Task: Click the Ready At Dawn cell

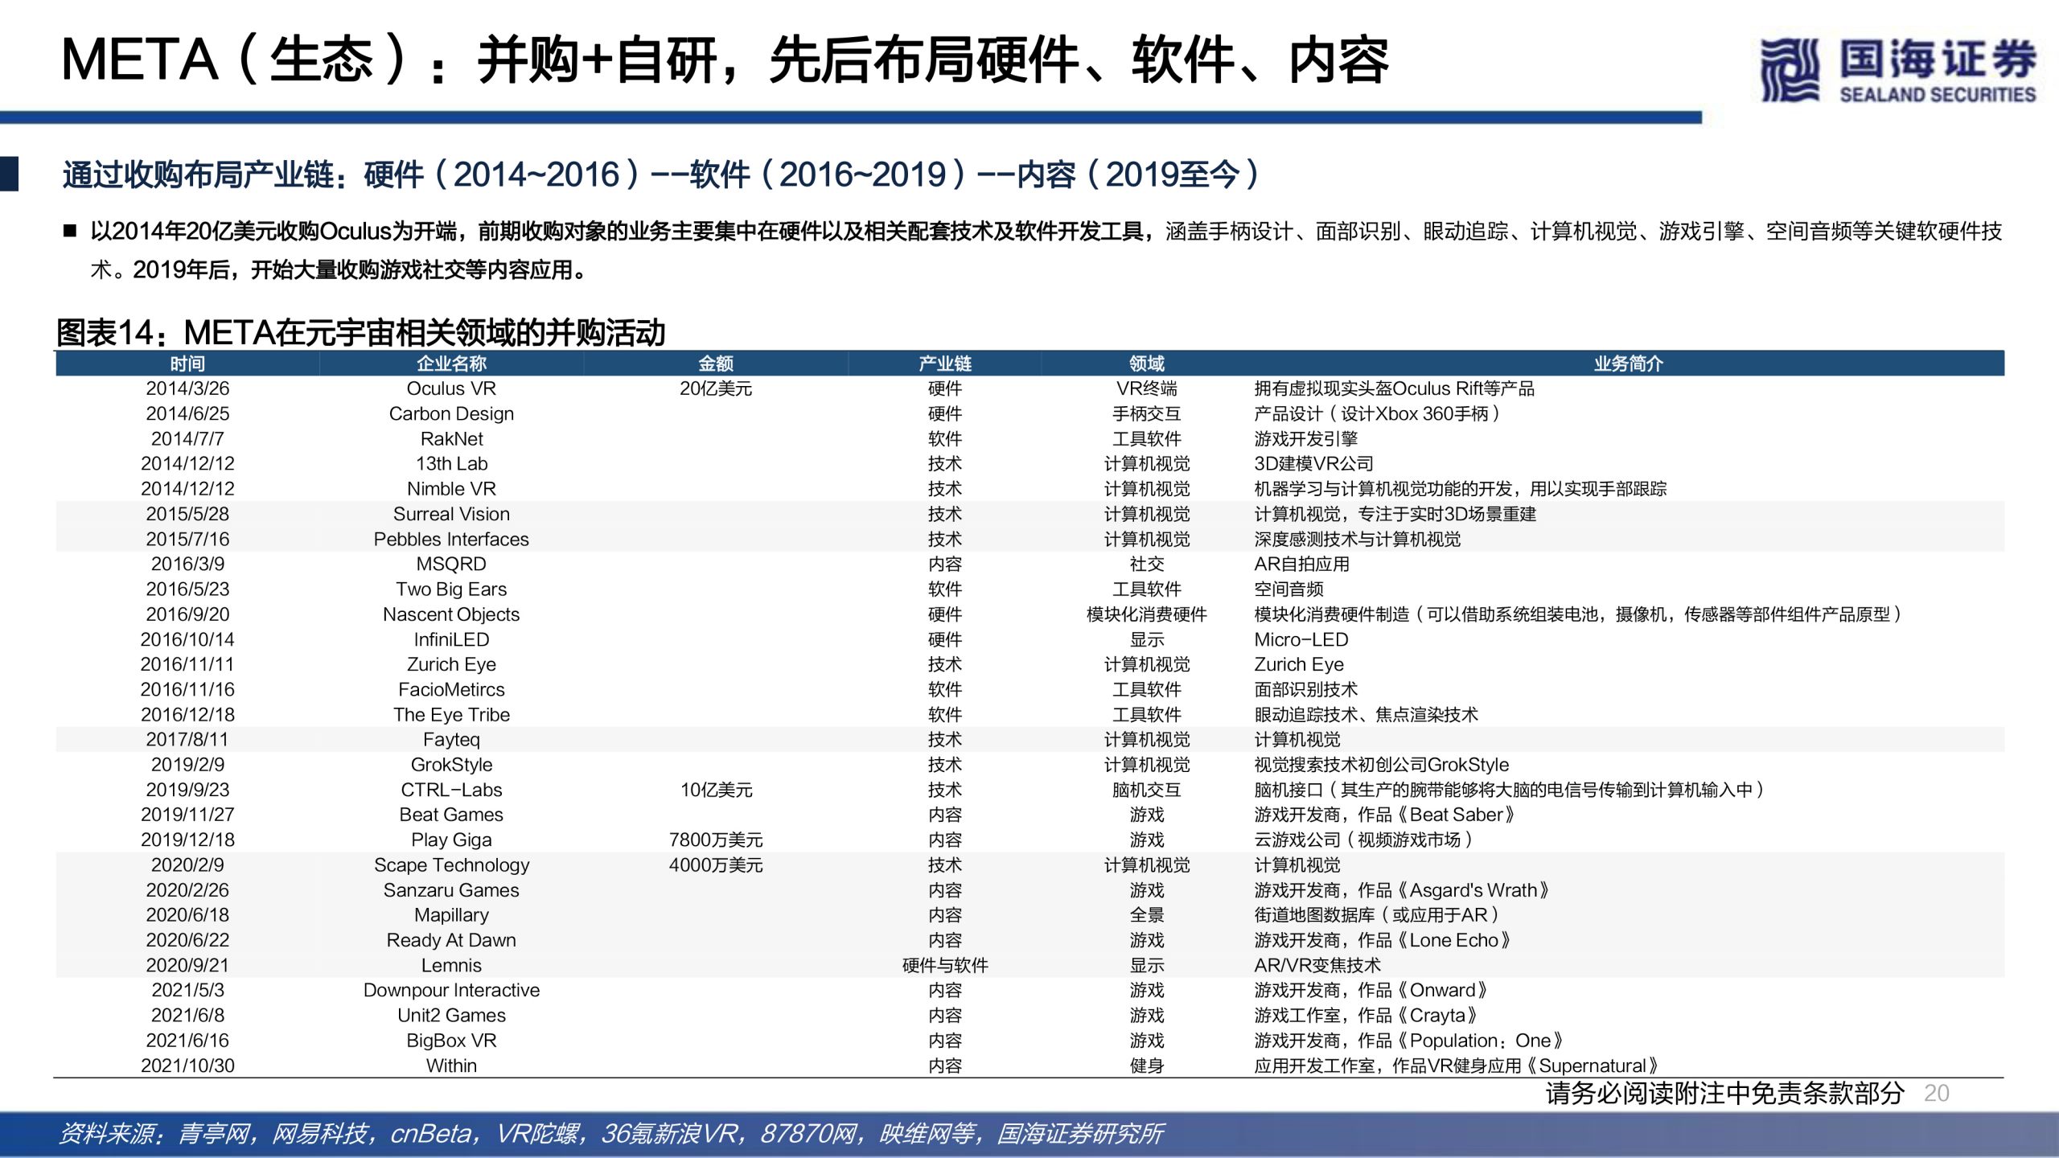Action: pos(451,940)
